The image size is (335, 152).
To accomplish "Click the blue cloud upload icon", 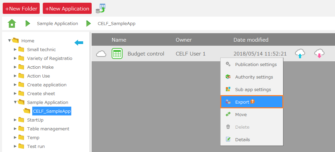I will (300, 53).
